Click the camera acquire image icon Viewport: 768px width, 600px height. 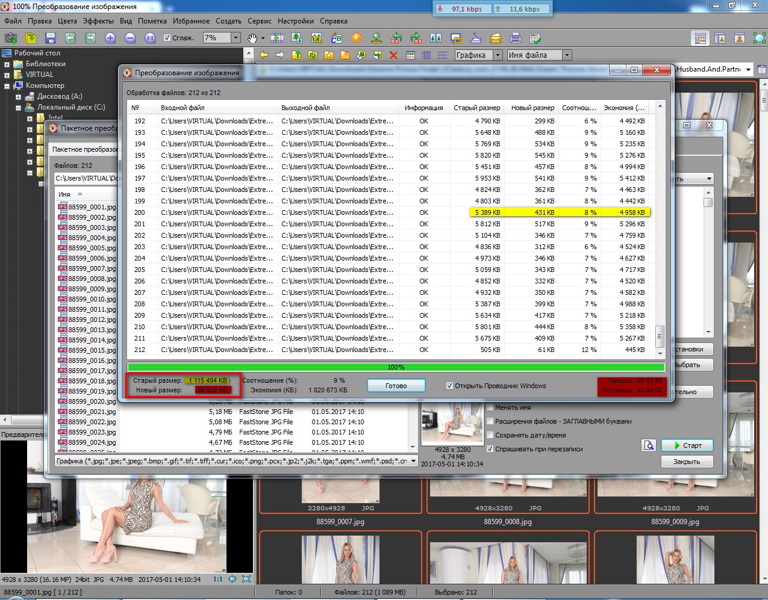click(11, 38)
